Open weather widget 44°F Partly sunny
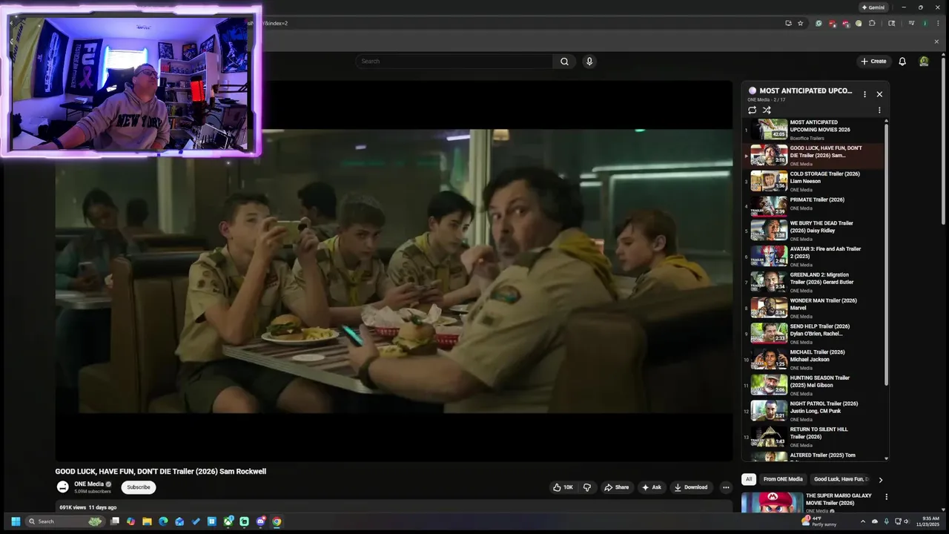The height and width of the screenshot is (534, 949). pyautogui.click(x=820, y=521)
